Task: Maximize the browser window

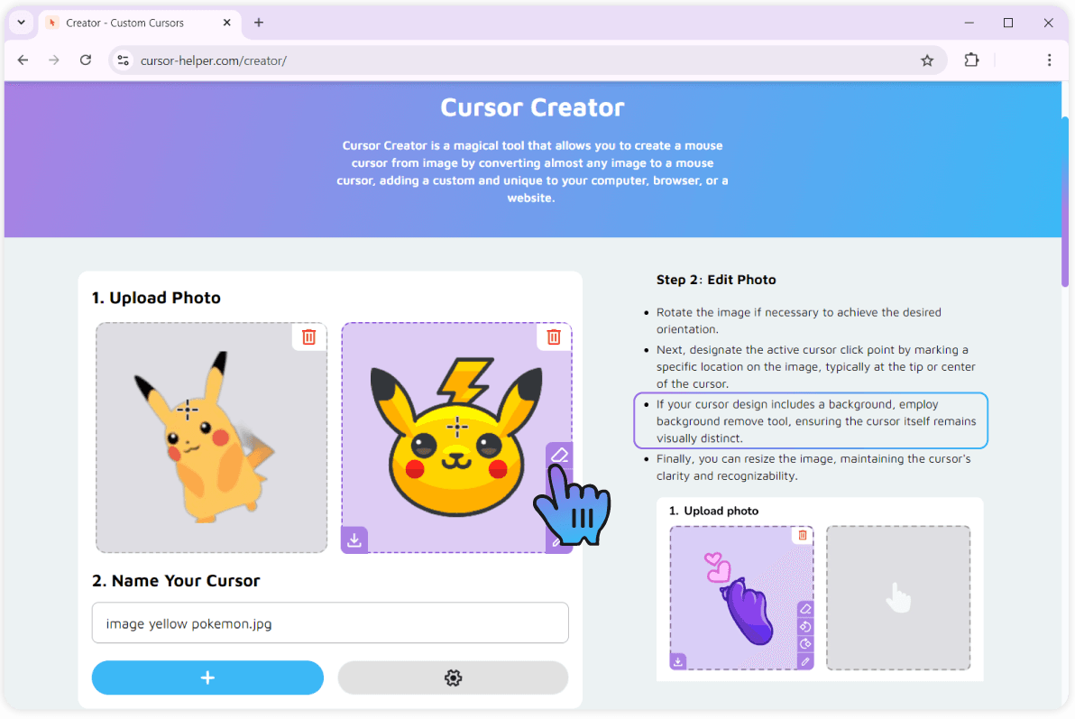Action: tap(1008, 23)
